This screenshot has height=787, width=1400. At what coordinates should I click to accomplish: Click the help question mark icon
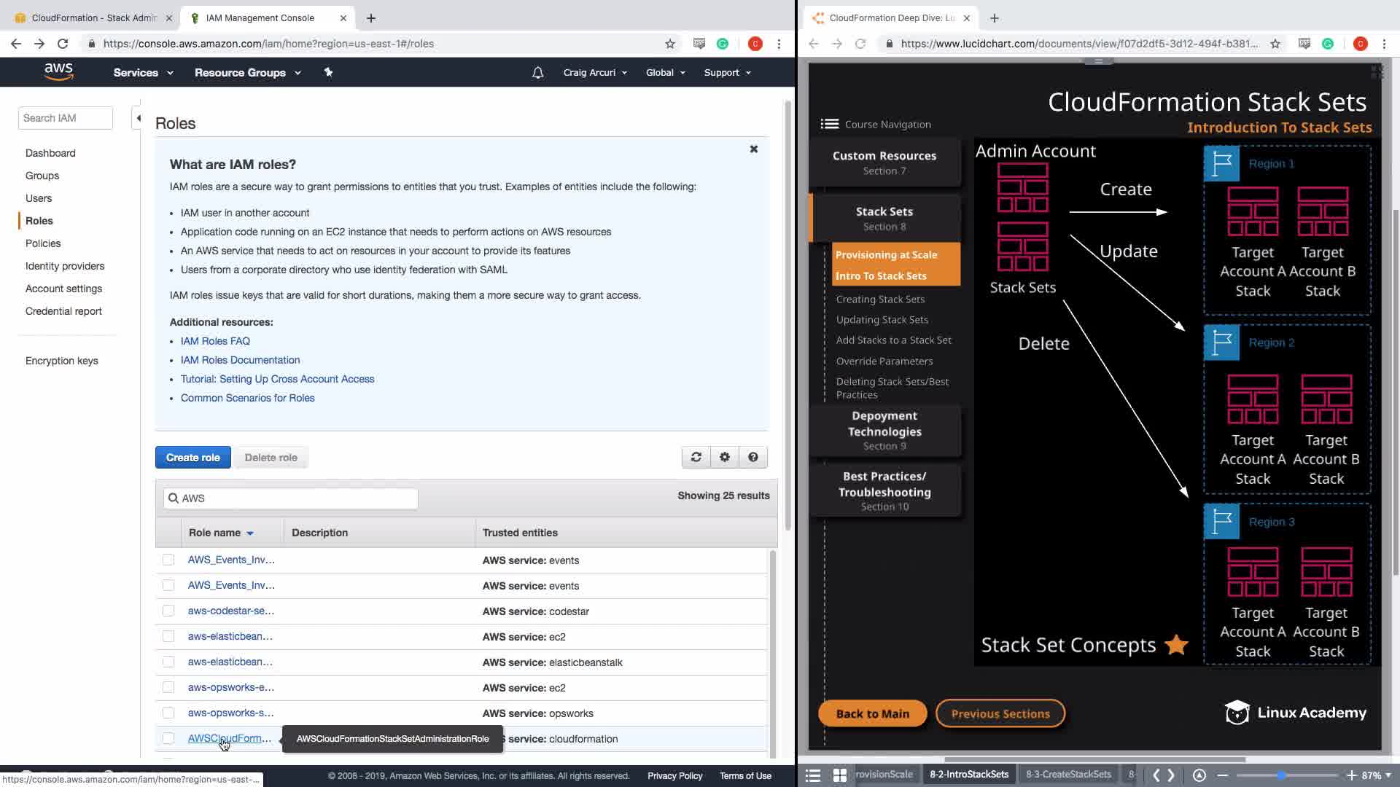(x=752, y=457)
